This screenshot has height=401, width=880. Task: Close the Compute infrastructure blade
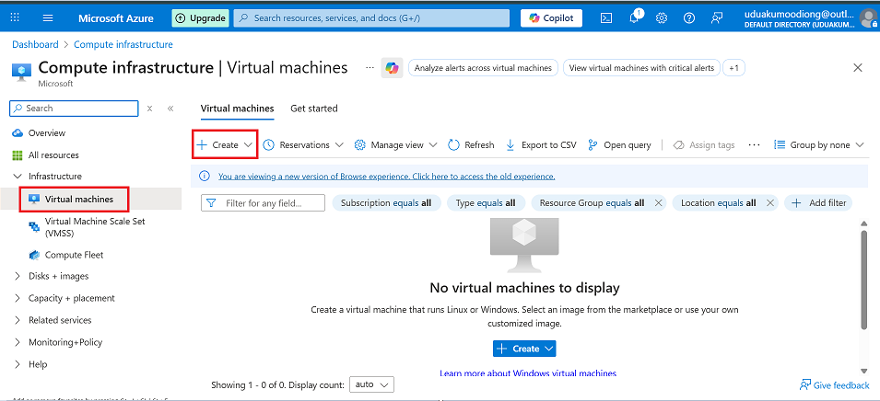click(858, 68)
